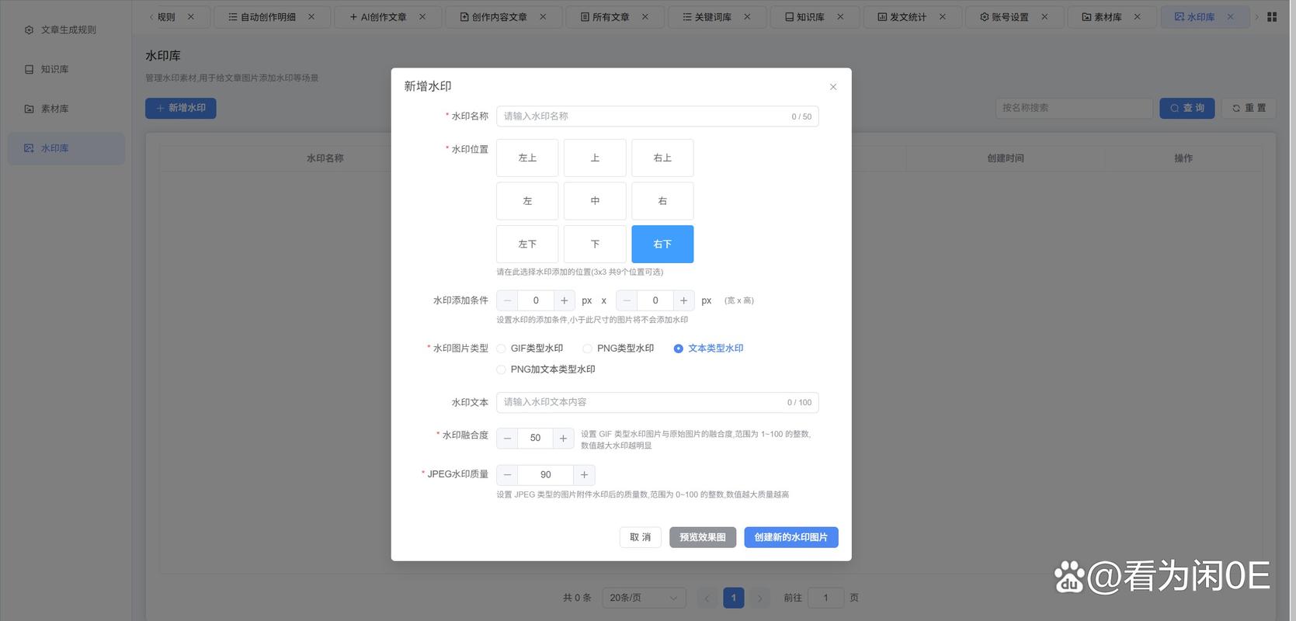Choose 右下 watermark position

pyautogui.click(x=662, y=244)
